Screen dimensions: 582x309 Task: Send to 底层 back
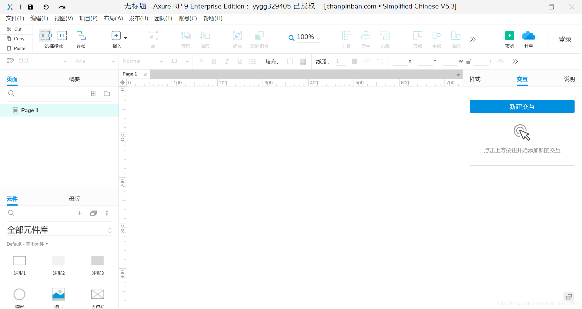tap(205, 39)
